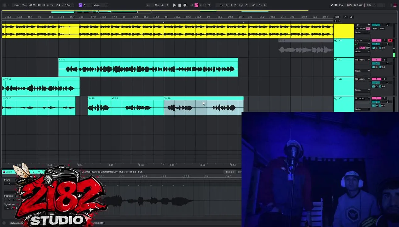The image size is (399, 227).
Task: Disarm the red record arm button
Action: coord(390,40)
